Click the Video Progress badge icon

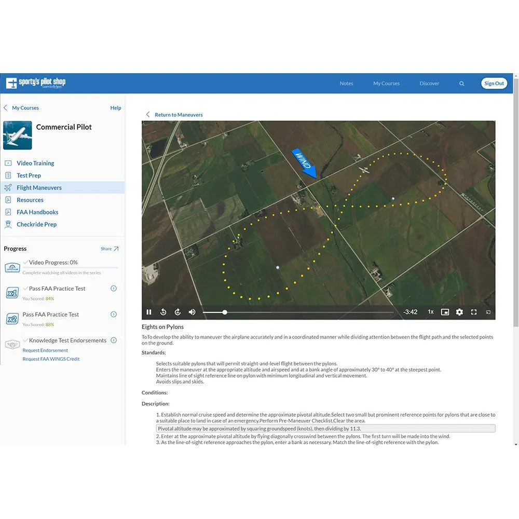click(12, 267)
